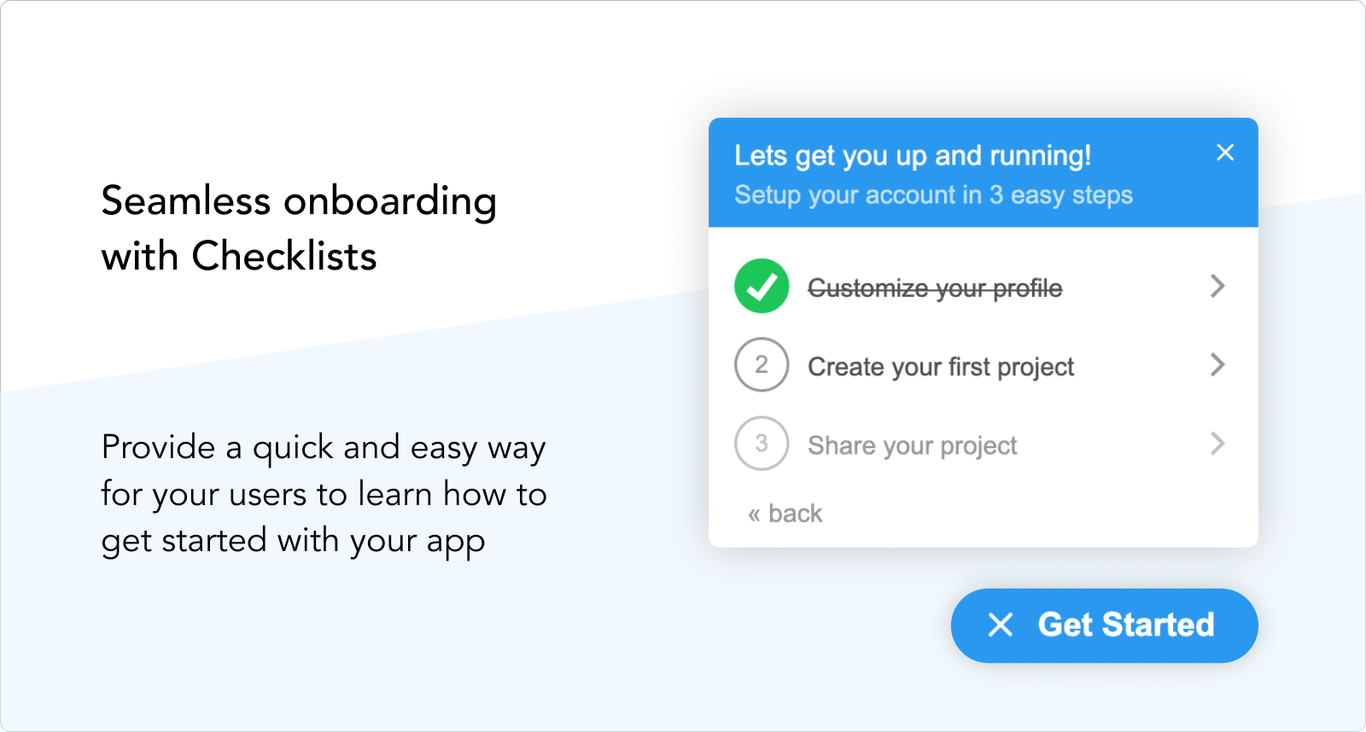Click the 'Seamless onboarding' heading line

click(299, 201)
